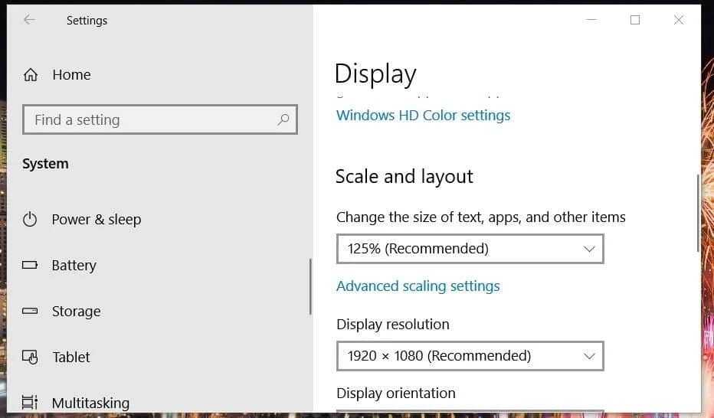Viewport: 714px width, 418px height.
Task: Minimize the Settings window
Action: [x=591, y=20]
